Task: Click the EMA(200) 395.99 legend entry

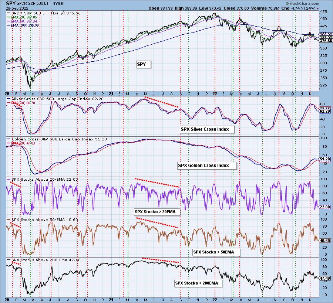Action: click(x=23, y=25)
